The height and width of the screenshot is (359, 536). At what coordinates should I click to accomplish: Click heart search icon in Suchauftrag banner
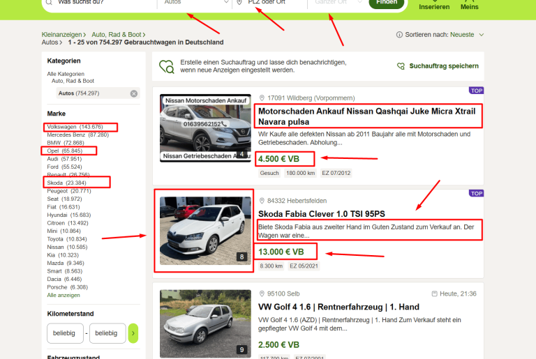click(167, 67)
